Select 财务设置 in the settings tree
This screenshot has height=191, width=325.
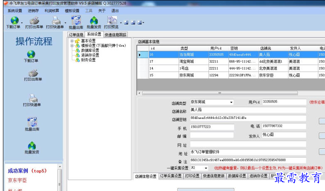coord(88,60)
